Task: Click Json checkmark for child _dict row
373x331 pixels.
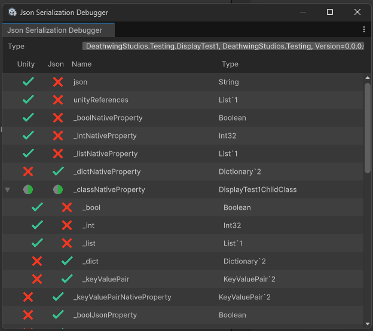Action: (68, 261)
